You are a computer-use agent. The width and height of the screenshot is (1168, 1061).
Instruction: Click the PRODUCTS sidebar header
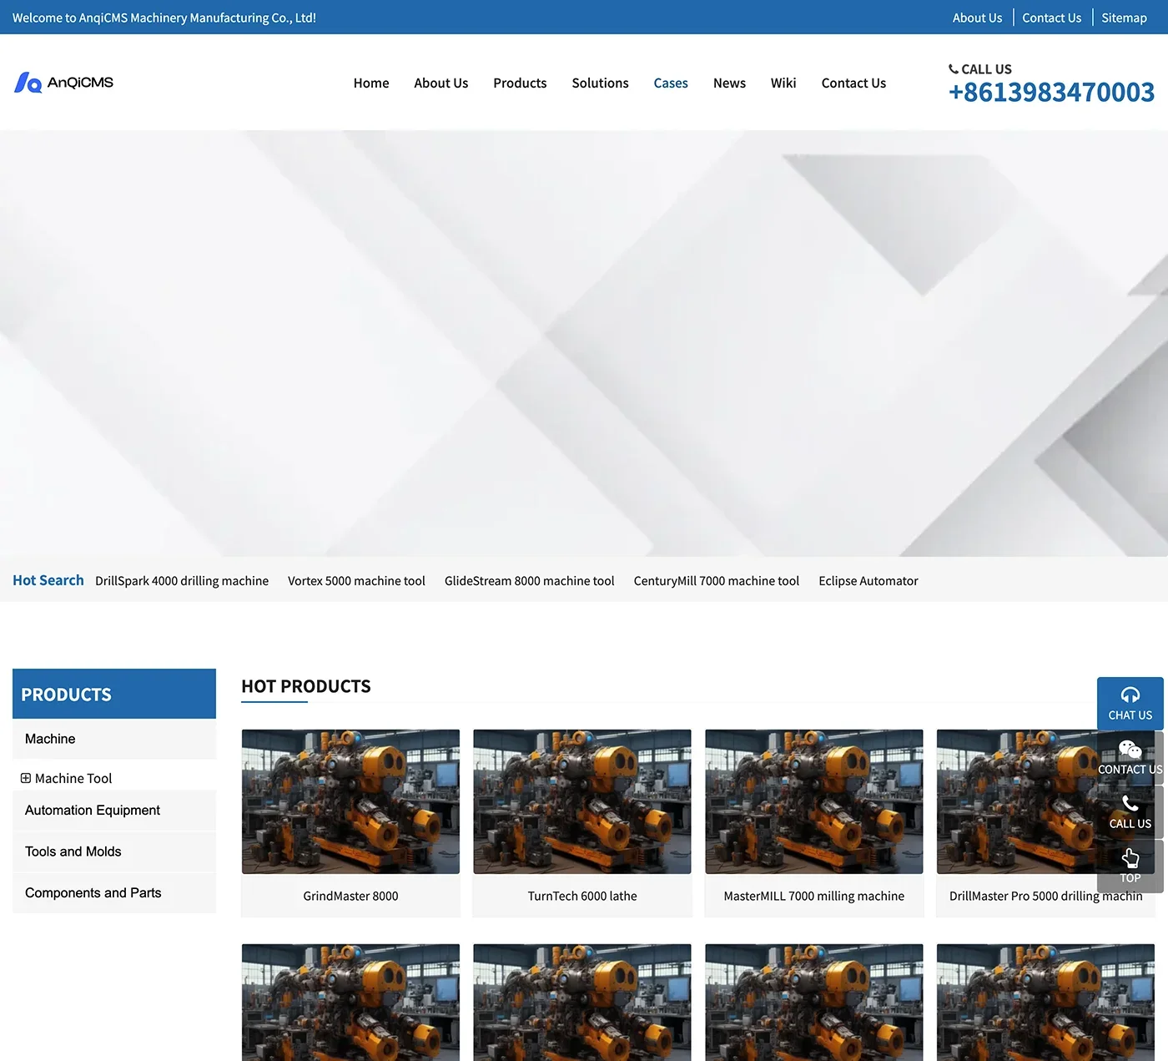pyautogui.click(x=114, y=694)
